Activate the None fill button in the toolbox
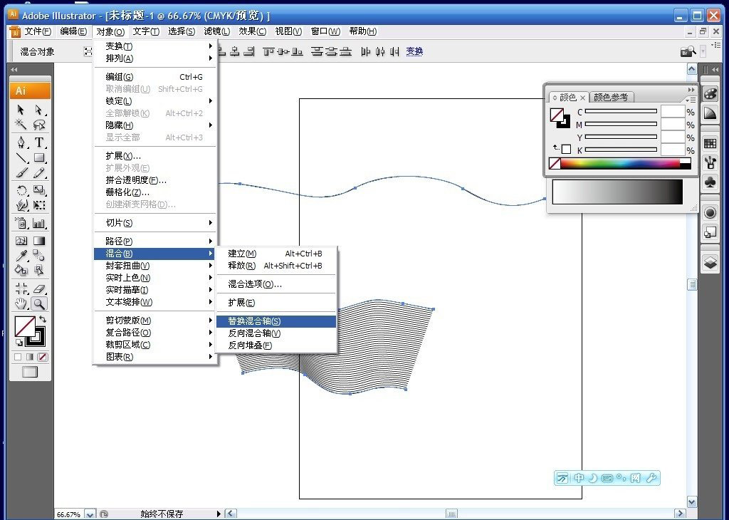This screenshot has width=729, height=520. (43, 357)
